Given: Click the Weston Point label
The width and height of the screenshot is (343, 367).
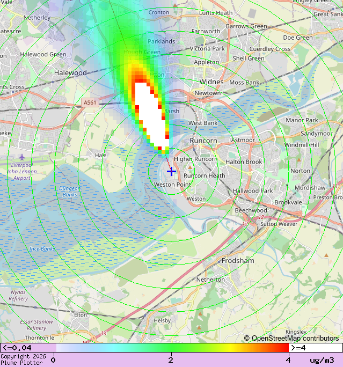Looking at the screenshot, I should (172, 185).
